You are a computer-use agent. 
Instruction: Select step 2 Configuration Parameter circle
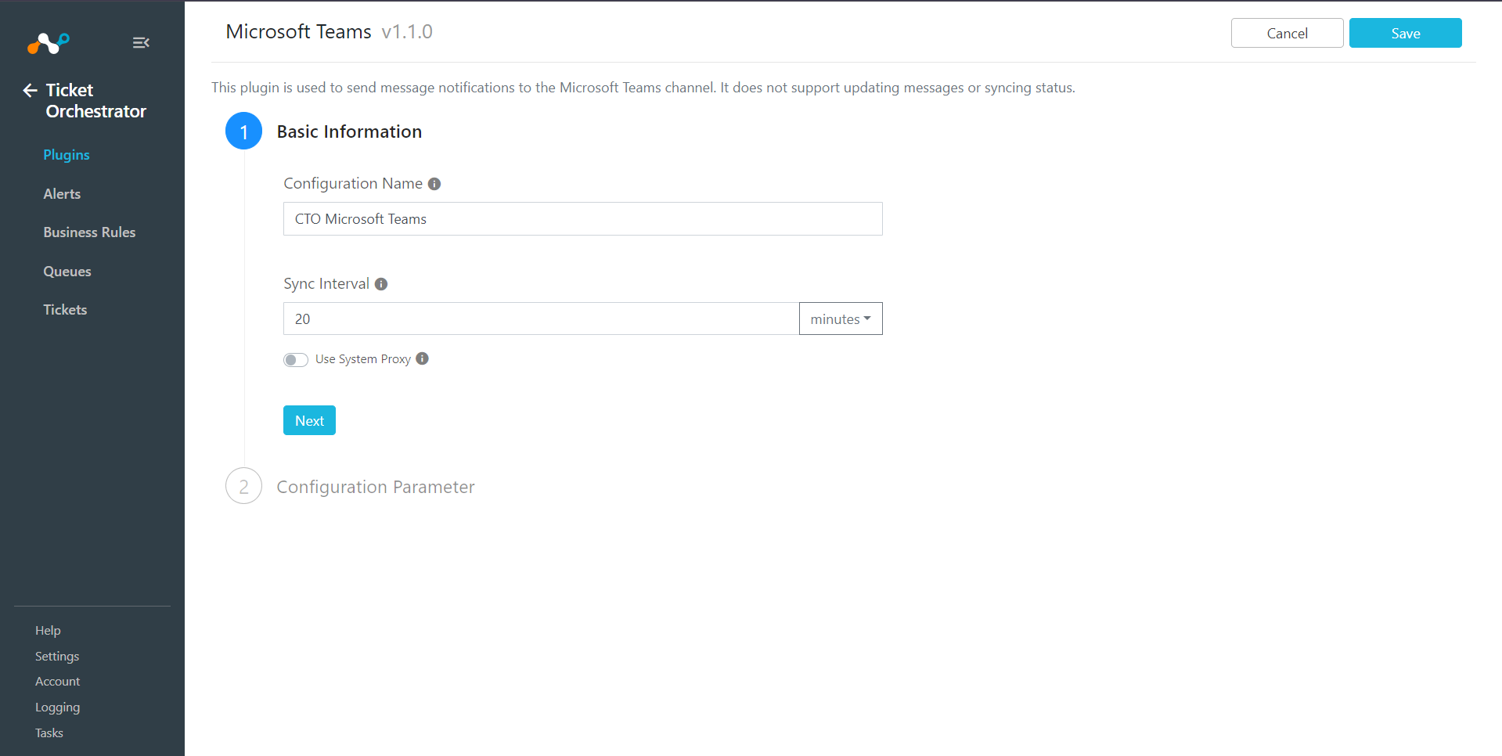tap(244, 486)
